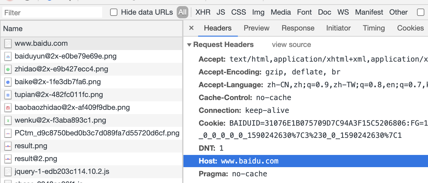Close the request details pane

point(191,28)
